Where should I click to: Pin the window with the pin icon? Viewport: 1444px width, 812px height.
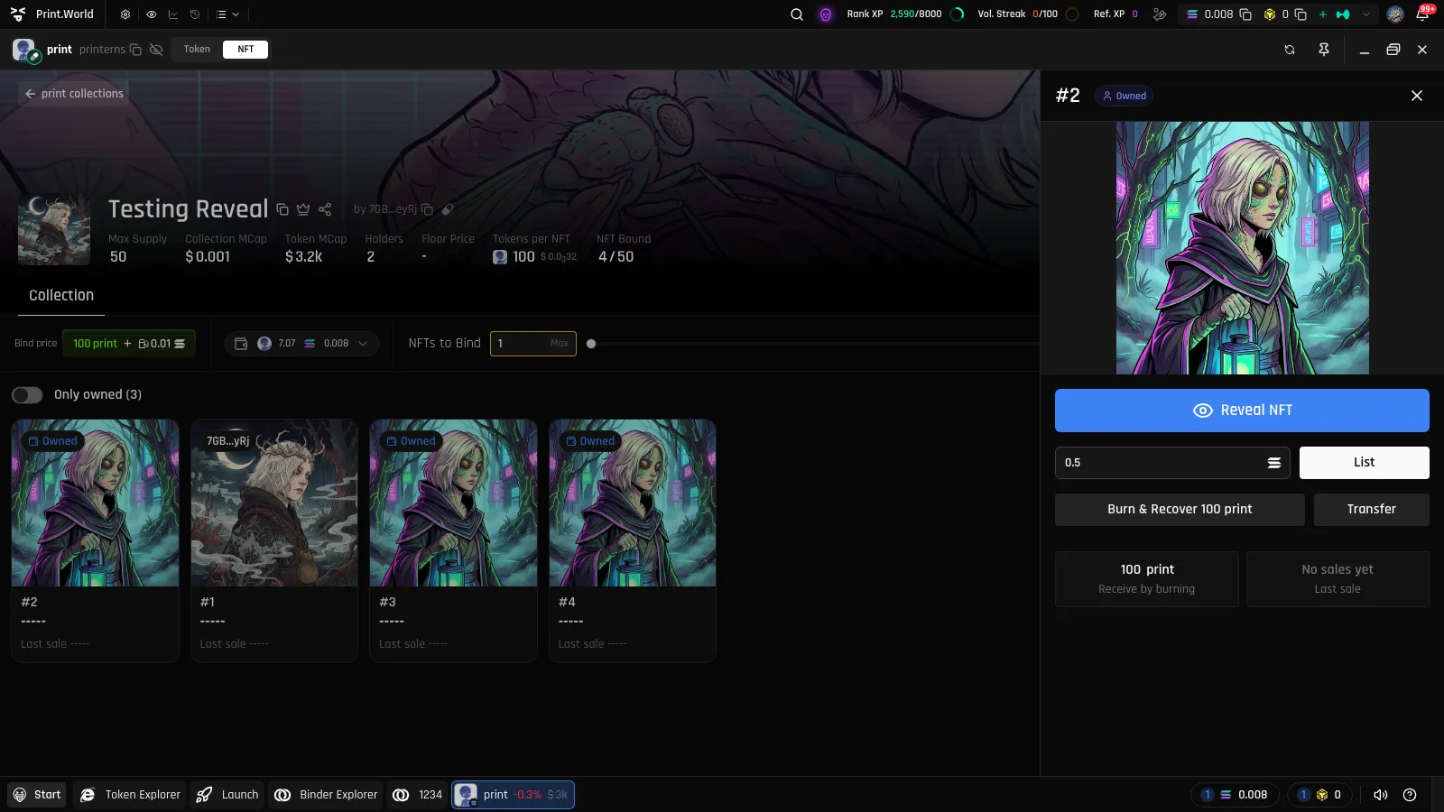coord(1324,50)
